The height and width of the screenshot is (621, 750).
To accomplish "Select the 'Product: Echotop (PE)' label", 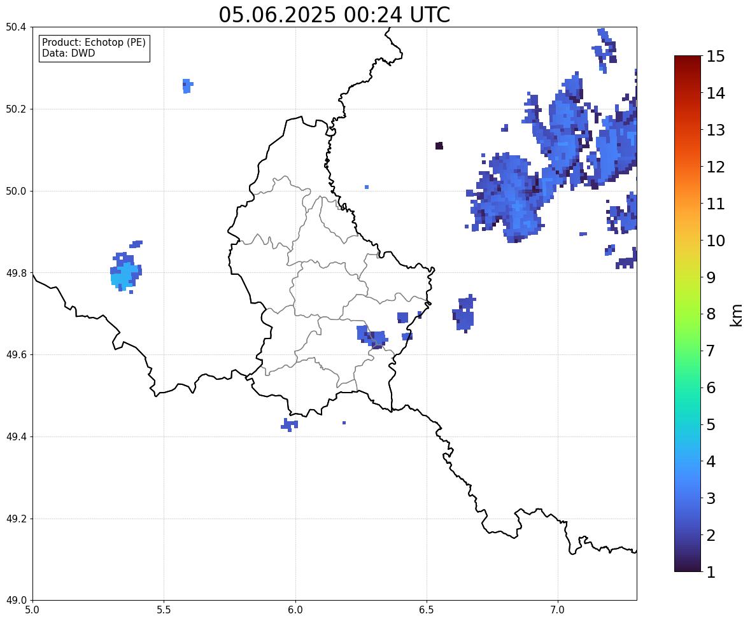I will (x=94, y=43).
